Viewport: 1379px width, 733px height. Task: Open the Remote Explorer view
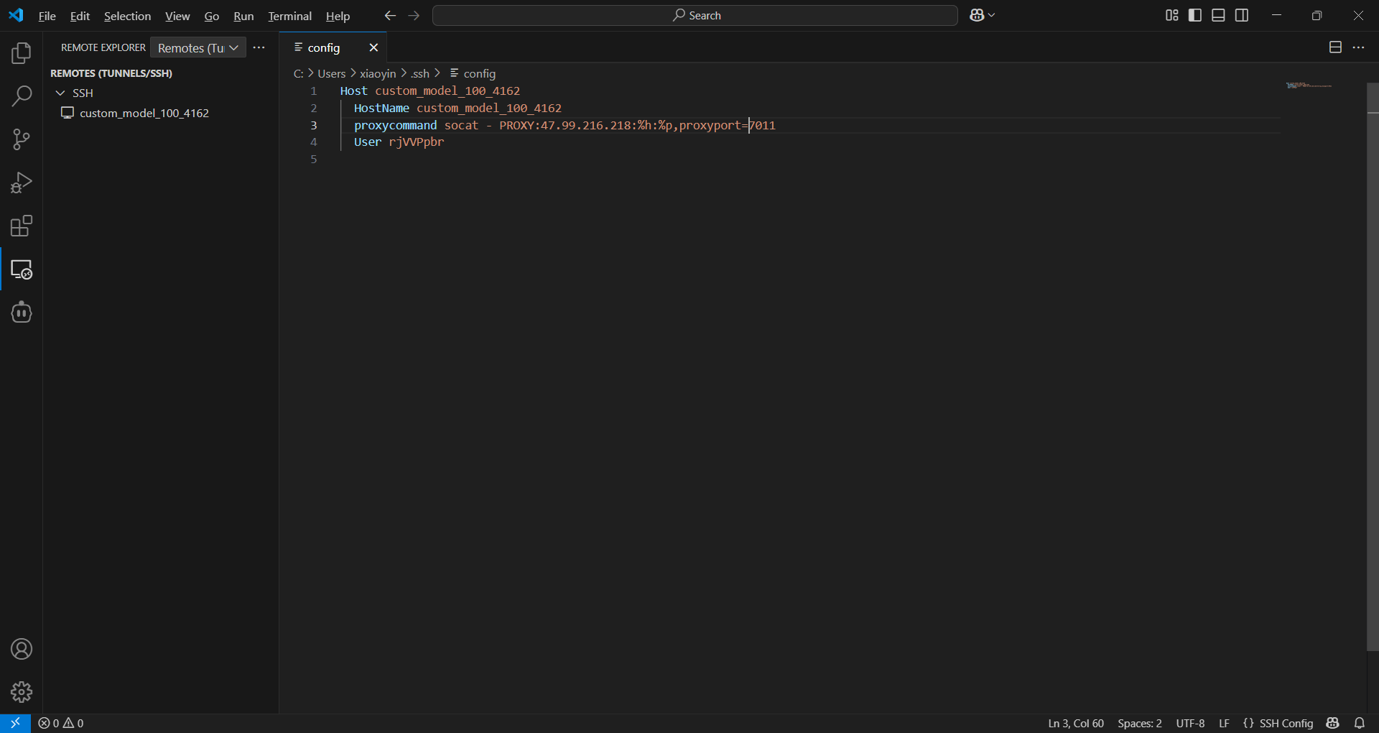pyautogui.click(x=22, y=269)
